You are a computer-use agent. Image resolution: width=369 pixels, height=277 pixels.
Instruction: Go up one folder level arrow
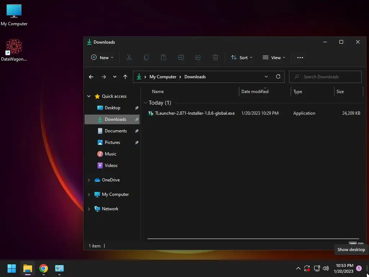(125, 77)
